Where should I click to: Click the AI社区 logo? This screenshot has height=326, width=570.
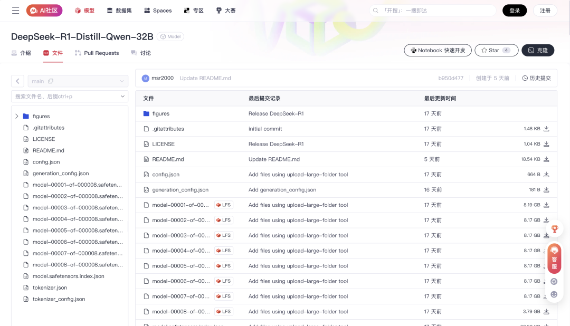point(44,11)
